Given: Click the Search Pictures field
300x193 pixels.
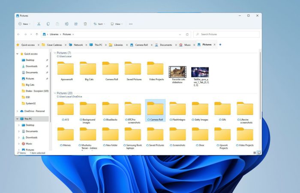Looking at the screenshot, I should 227,34.
